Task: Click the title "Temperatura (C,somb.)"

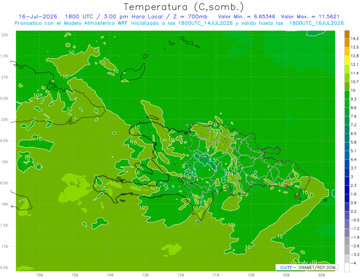Action: [184, 7]
